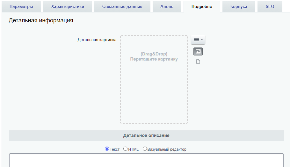Open the SEO tab

(x=270, y=7)
